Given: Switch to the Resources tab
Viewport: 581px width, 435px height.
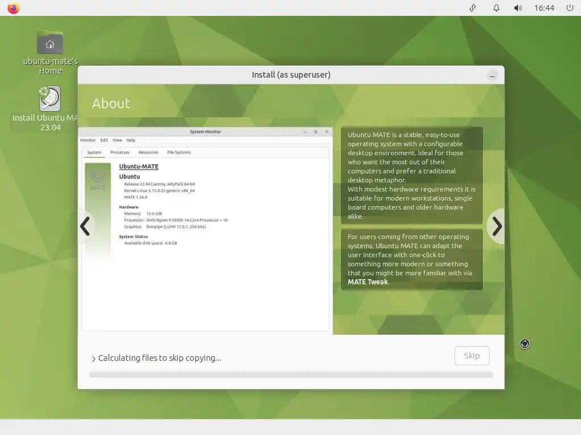Looking at the screenshot, I should (148, 152).
